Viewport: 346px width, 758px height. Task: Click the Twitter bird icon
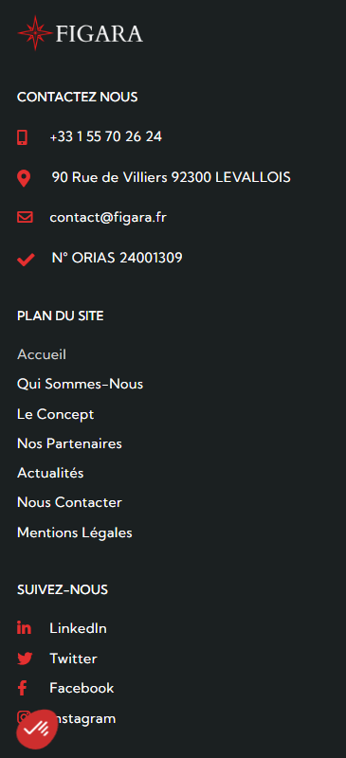25,659
